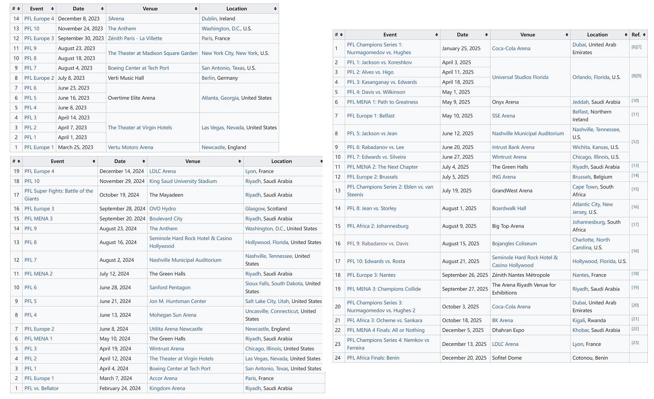Screen dimensions: 654x399
Task: Click Location sort arrows in the 2024 events table
Action: (x=321, y=161)
